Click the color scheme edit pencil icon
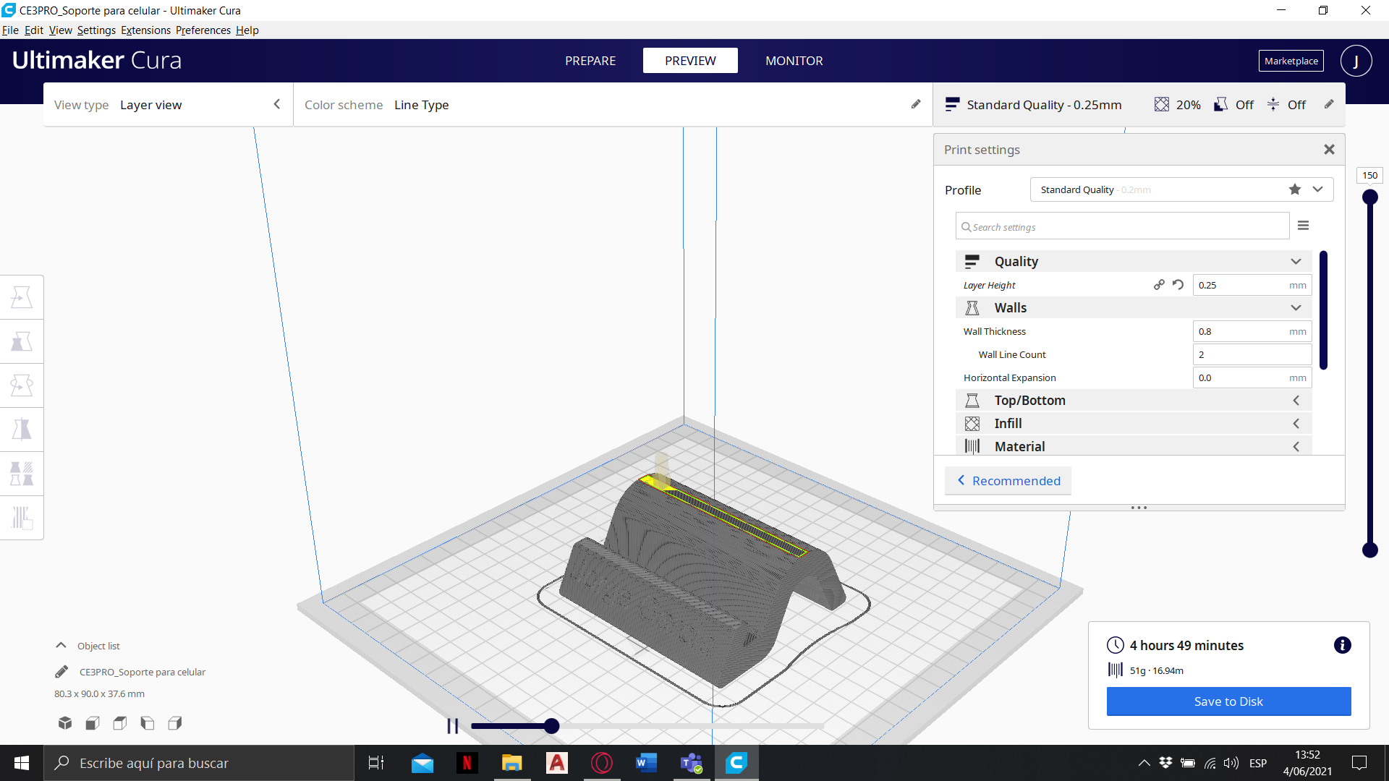 click(916, 104)
